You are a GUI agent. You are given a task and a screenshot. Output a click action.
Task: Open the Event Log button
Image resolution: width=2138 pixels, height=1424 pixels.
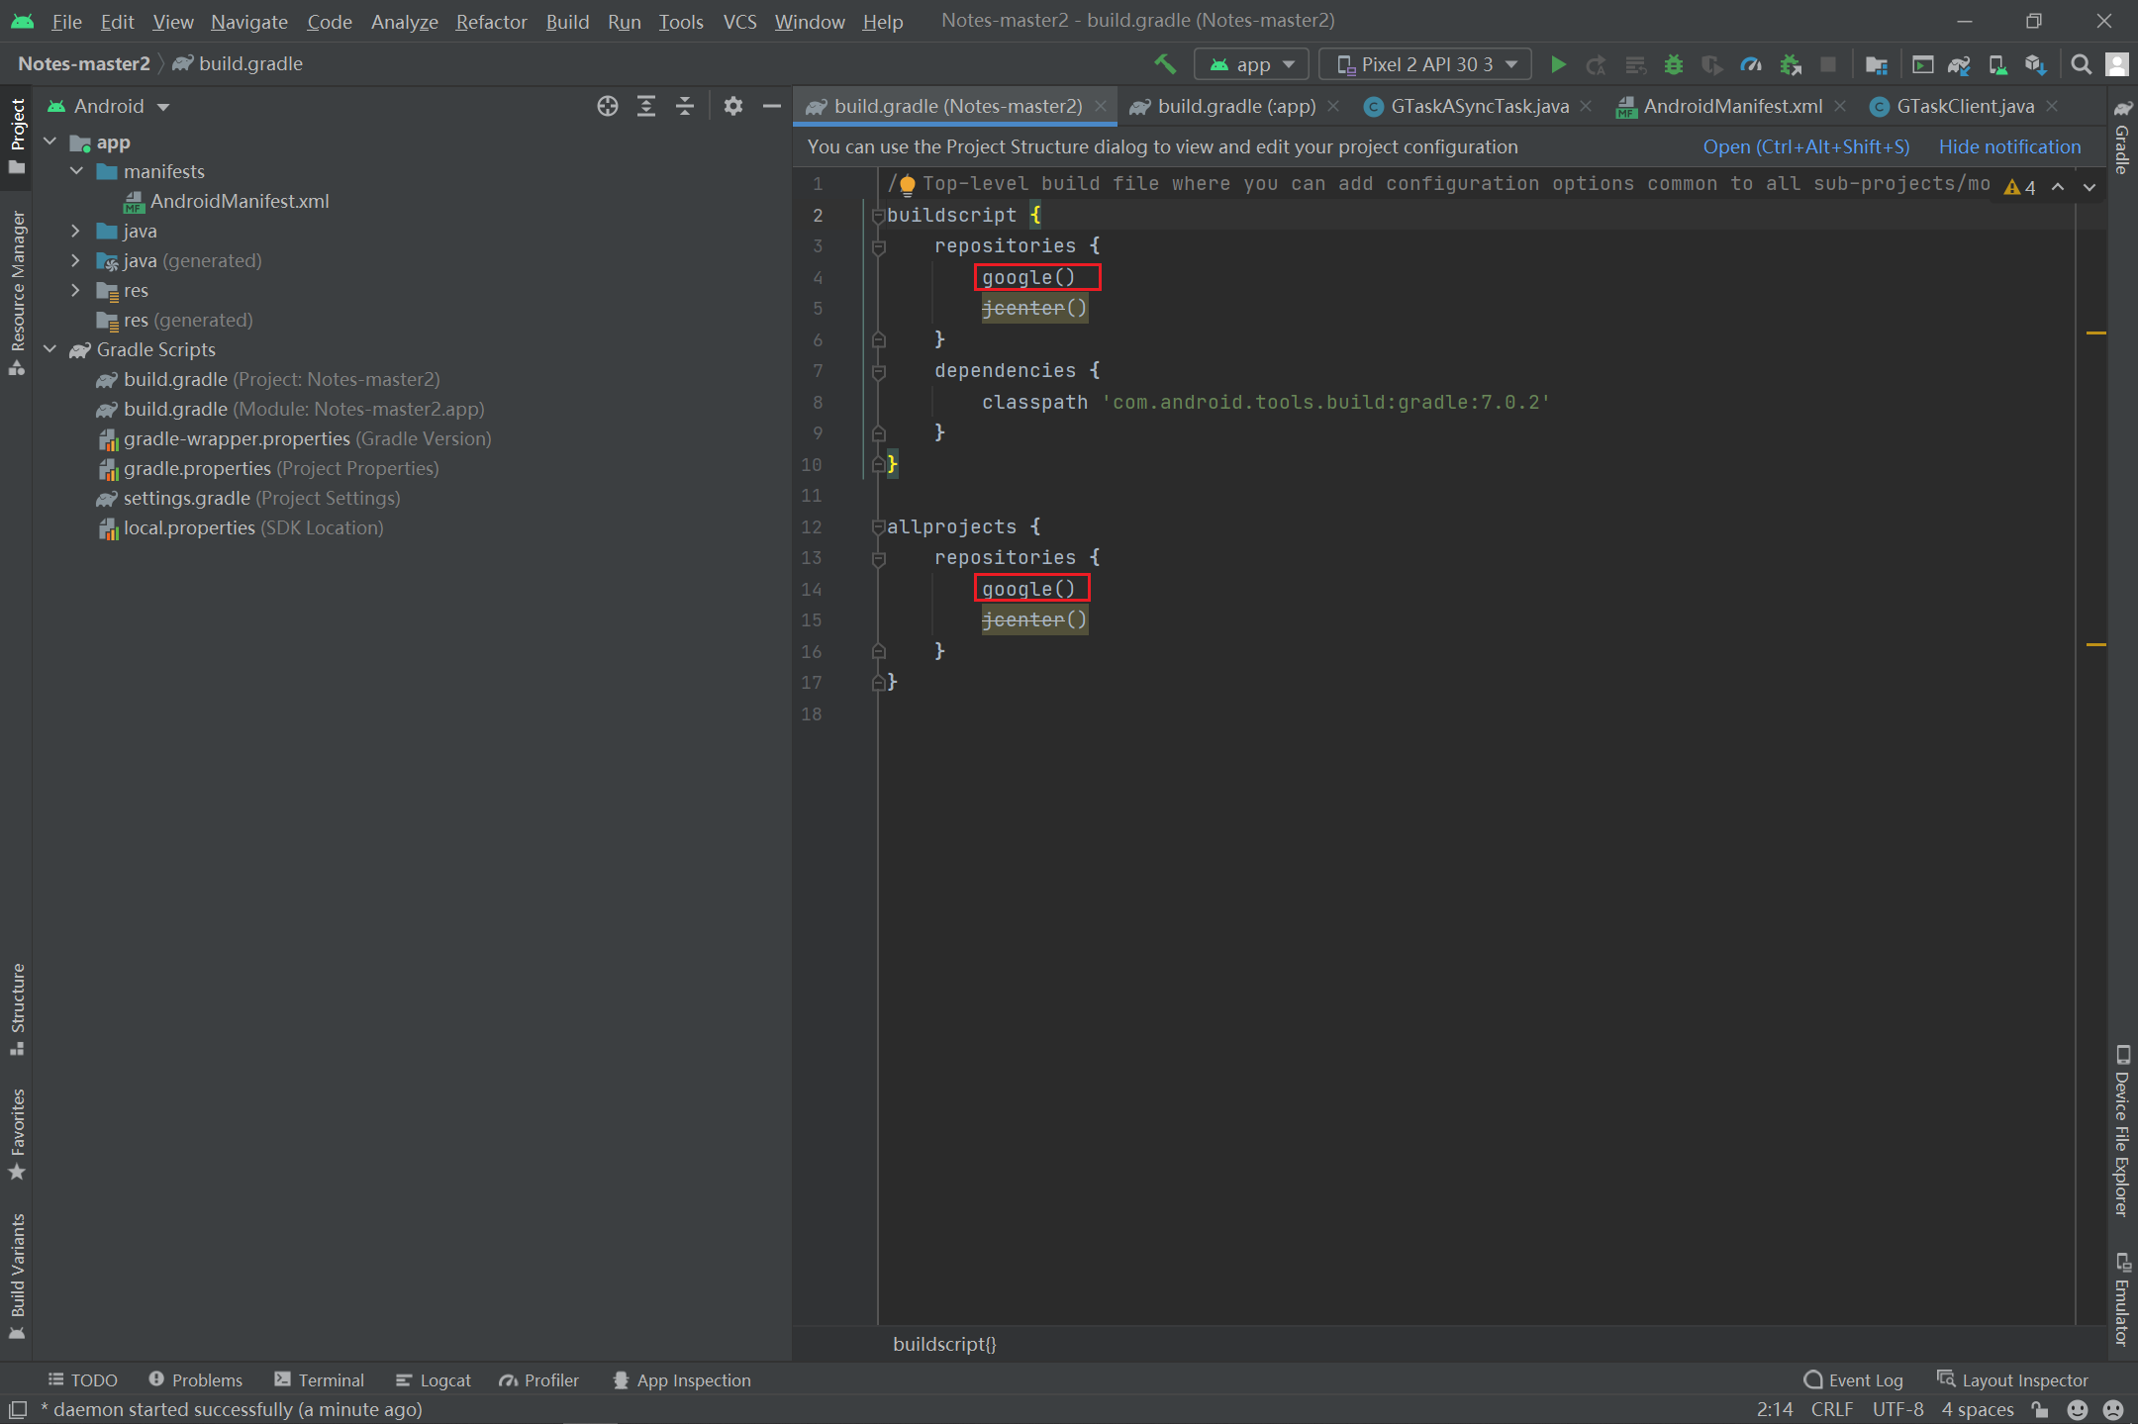pos(1853,1380)
